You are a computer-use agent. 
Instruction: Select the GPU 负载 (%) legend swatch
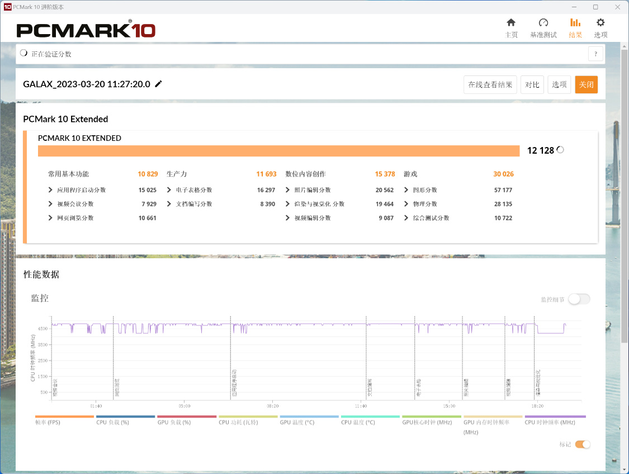(x=187, y=416)
